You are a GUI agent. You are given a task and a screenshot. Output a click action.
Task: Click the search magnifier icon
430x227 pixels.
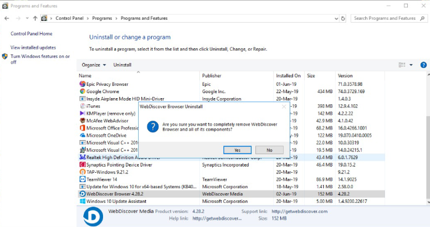point(423,19)
